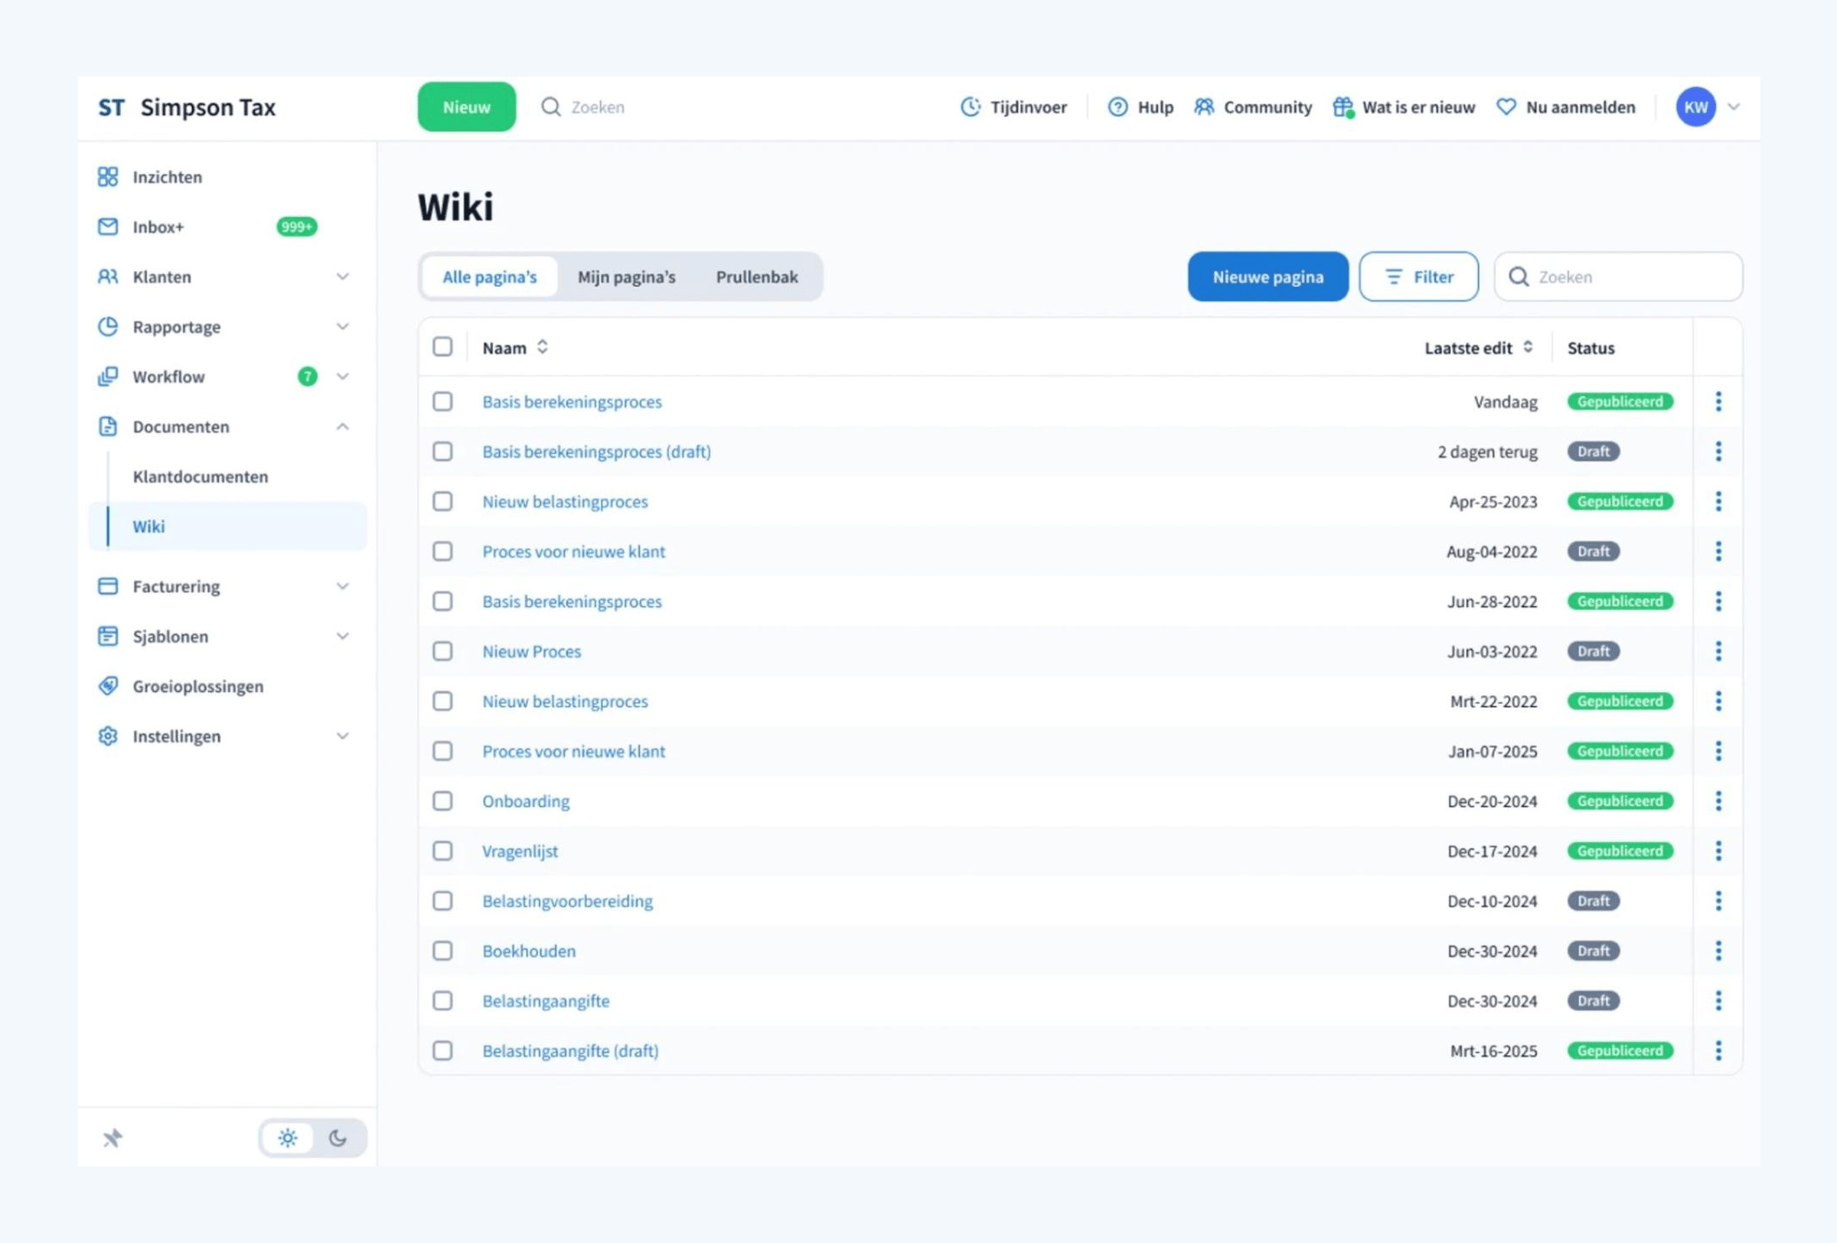Expand the Sjablonen menu chevron

pyautogui.click(x=342, y=636)
